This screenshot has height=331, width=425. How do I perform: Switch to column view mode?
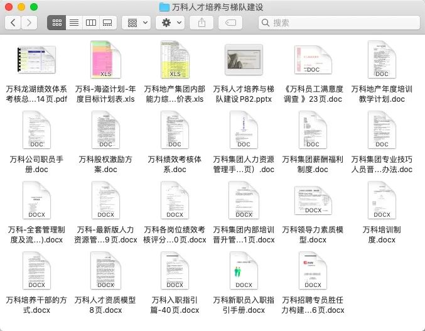point(91,23)
